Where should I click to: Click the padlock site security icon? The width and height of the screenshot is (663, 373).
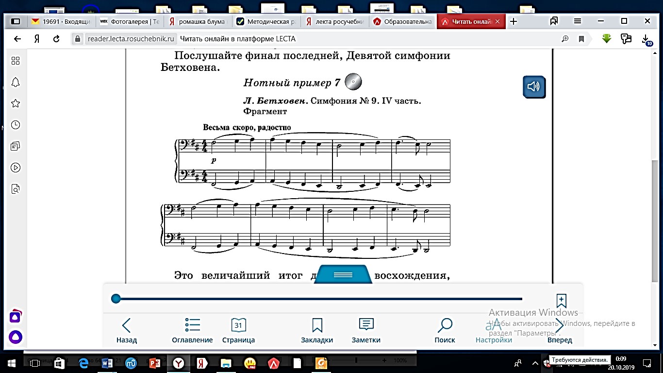point(77,39)
